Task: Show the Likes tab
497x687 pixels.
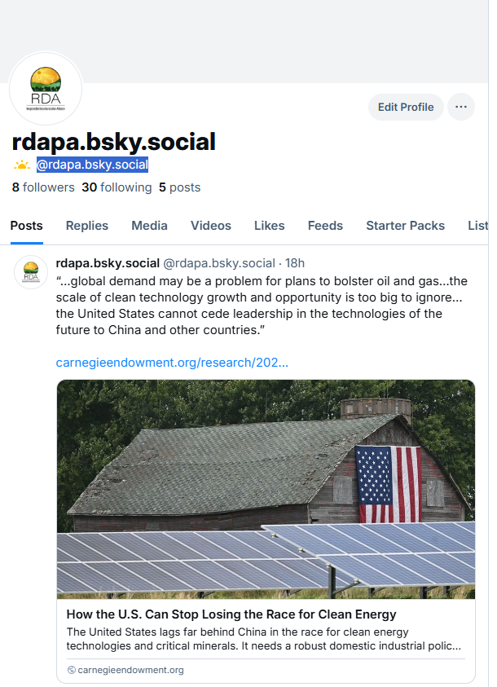Action: pos(270,226)
